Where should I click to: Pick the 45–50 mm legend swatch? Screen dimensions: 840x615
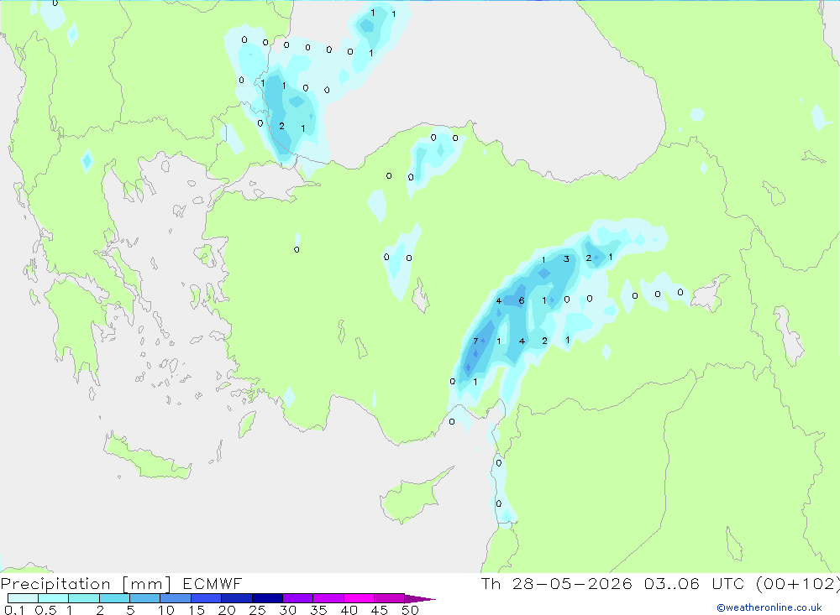click(x=390, y=598)
